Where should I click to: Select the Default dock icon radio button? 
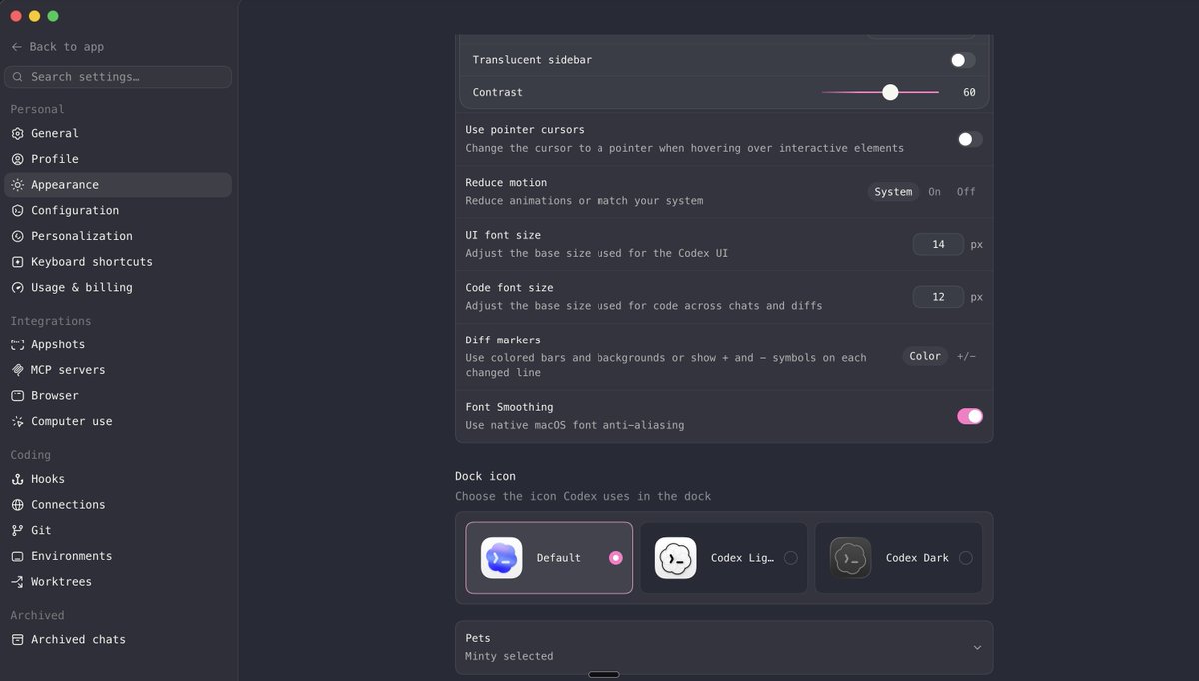tap(615, 558)
